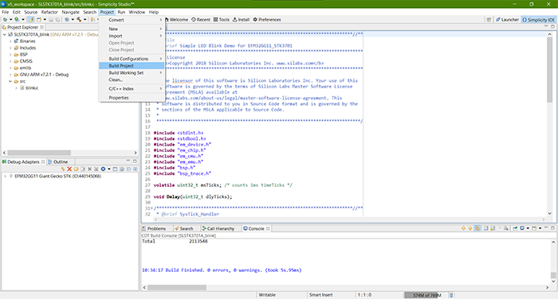Minimize the Debug Adapters panel

tap(128, 161)
